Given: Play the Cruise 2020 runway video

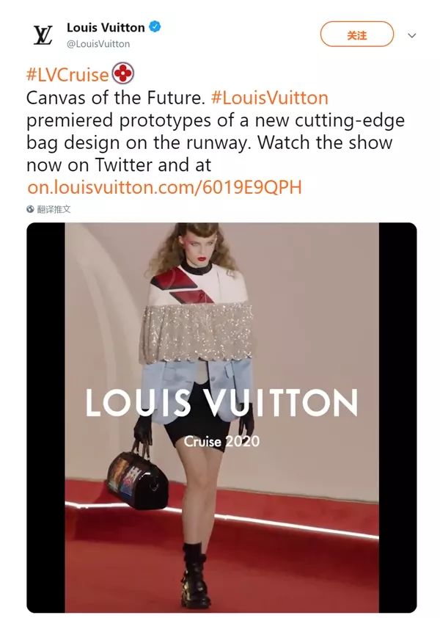Looking at the screenshot, I should 221,418.
